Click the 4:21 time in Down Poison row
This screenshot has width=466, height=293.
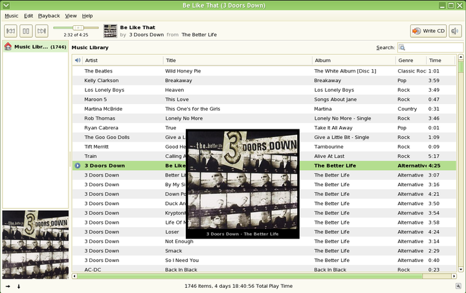pos(434,194)
